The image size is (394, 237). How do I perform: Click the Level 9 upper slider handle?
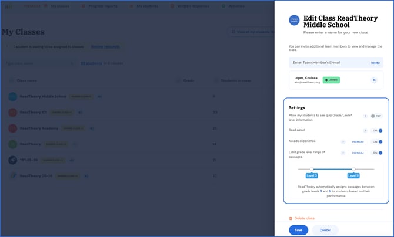(353, 170)
